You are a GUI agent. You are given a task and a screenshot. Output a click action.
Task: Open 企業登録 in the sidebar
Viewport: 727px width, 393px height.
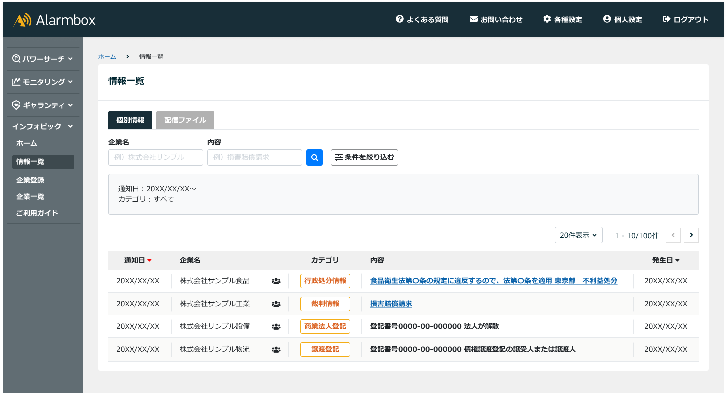click(30, 180)
